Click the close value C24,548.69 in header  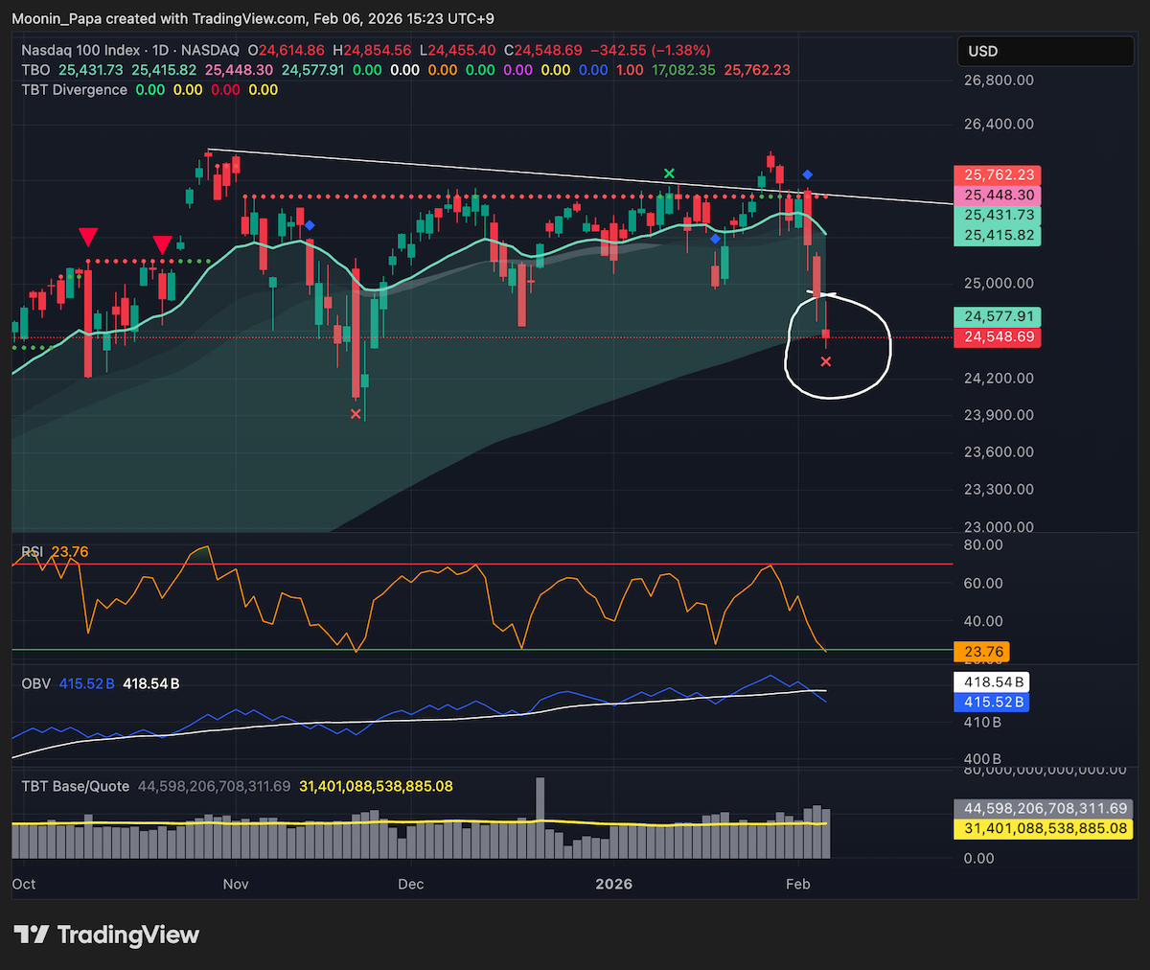(543, 50)
